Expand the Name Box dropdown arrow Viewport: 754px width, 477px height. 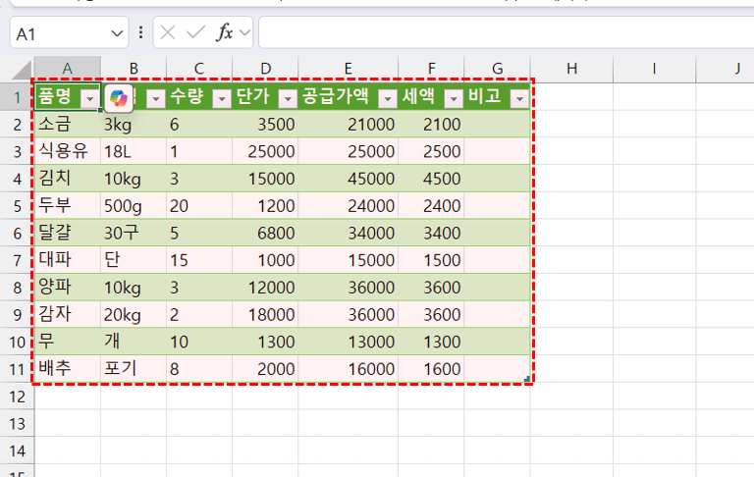[x=119, y=33]
